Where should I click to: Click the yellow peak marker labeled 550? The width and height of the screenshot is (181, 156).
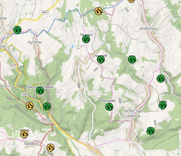[x=24, y=134]
